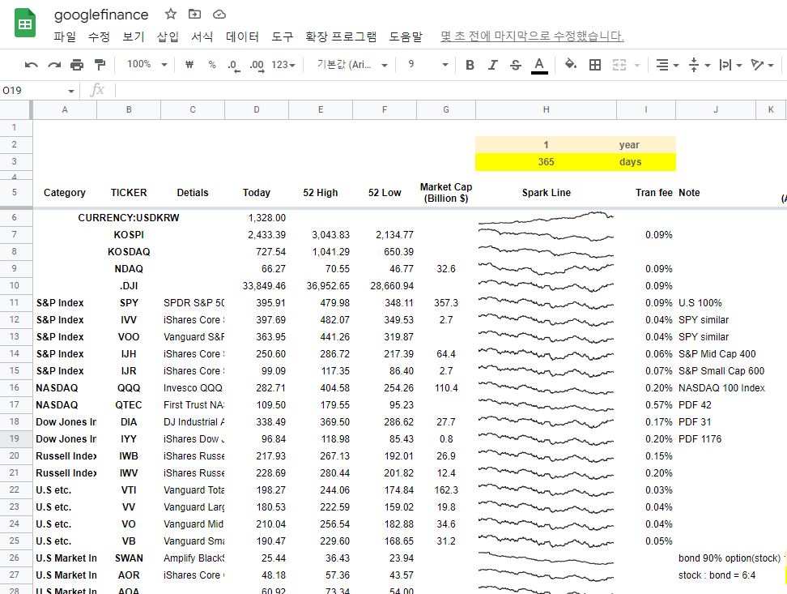Select the SWAN ticker cell
The width and height of the screenshot is (787, 594).
[129, 558]
